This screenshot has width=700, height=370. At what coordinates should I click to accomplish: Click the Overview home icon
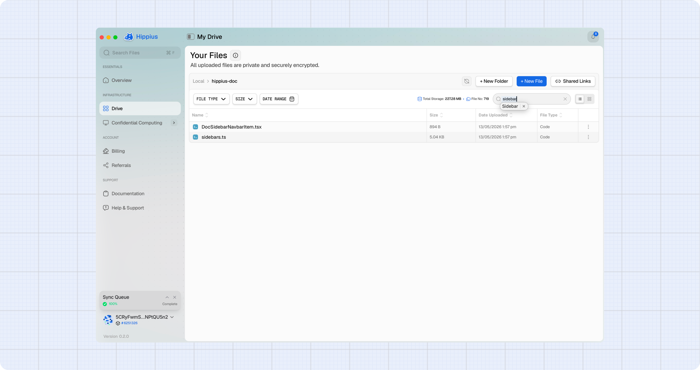click(x=106, y=80)
